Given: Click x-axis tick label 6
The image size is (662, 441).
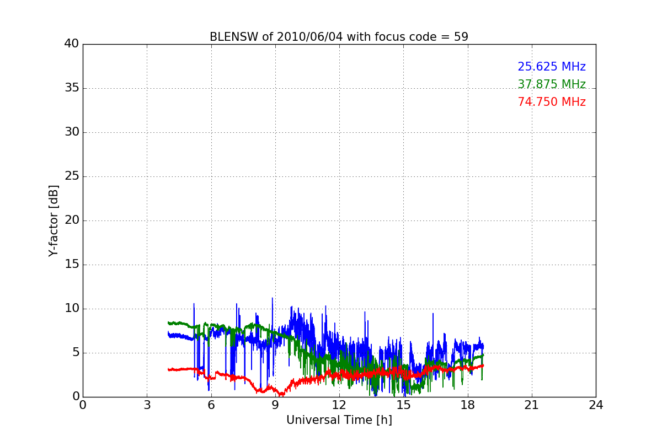Looking at the screenshot, I should coord(211,405).
